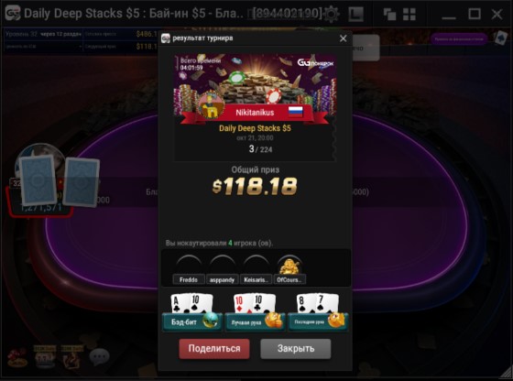The width and height of the screenshot is (513, 381).
Task: Open the settings gear in title bar
Action: 331,14
